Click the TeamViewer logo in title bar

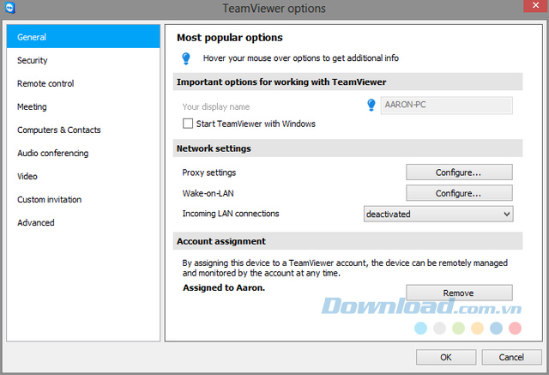(x=9, y=8)
